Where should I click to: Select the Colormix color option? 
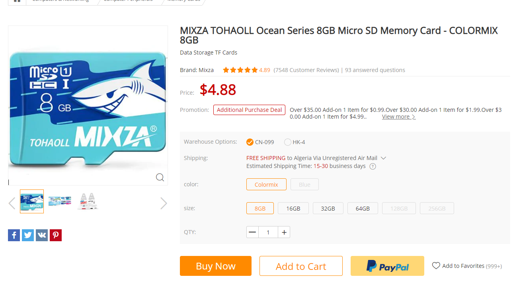coord(266,184)
